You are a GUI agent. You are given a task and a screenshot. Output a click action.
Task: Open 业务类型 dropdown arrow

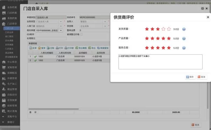point(61,22)
